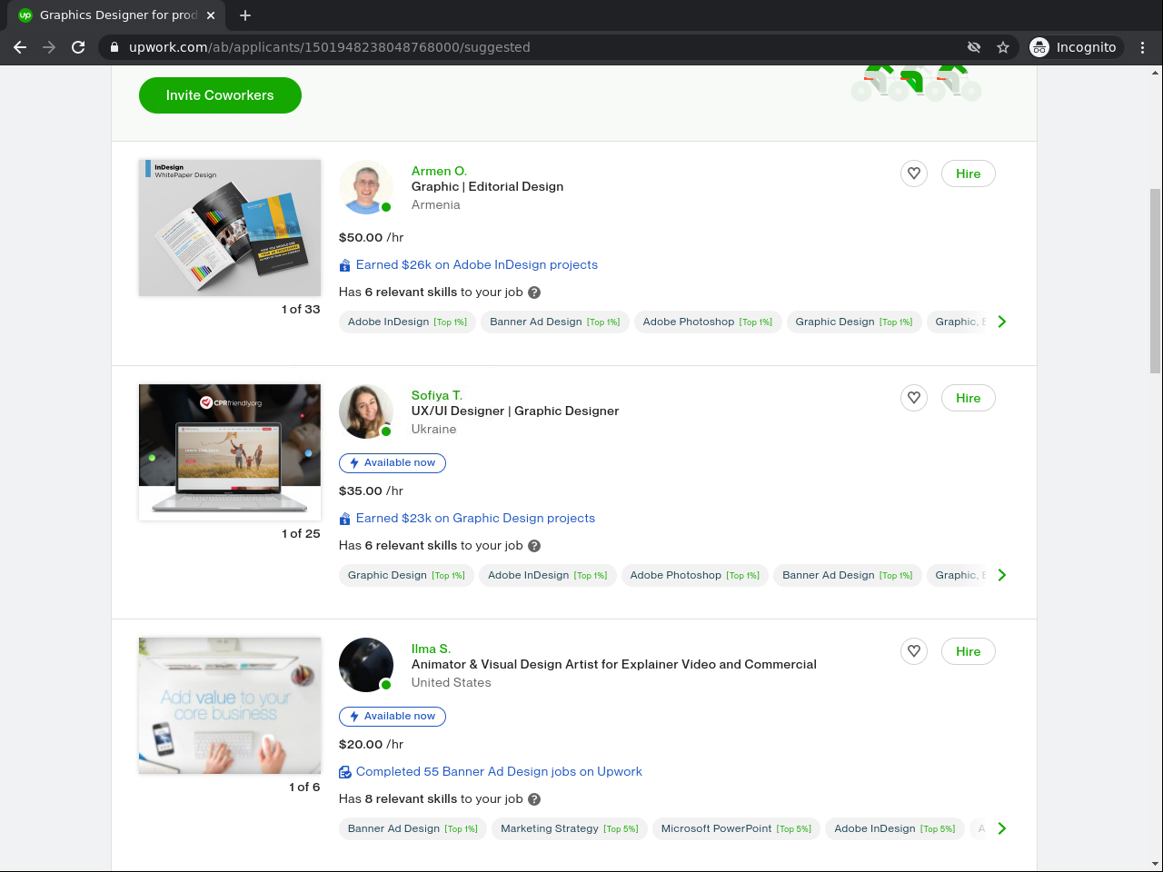This screenshot has width=1163, height=872.
Task: Click Sofiya's Adobe Photoshop skill tag
Action: (x=695, y=575)
